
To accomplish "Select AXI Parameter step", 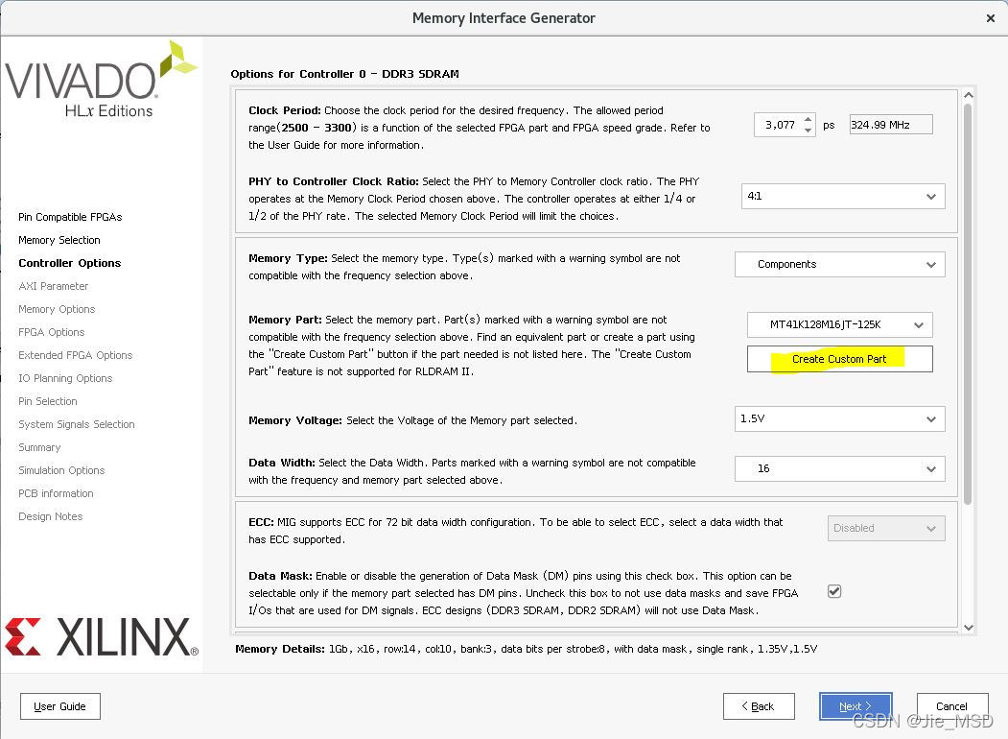I will 54,286.
